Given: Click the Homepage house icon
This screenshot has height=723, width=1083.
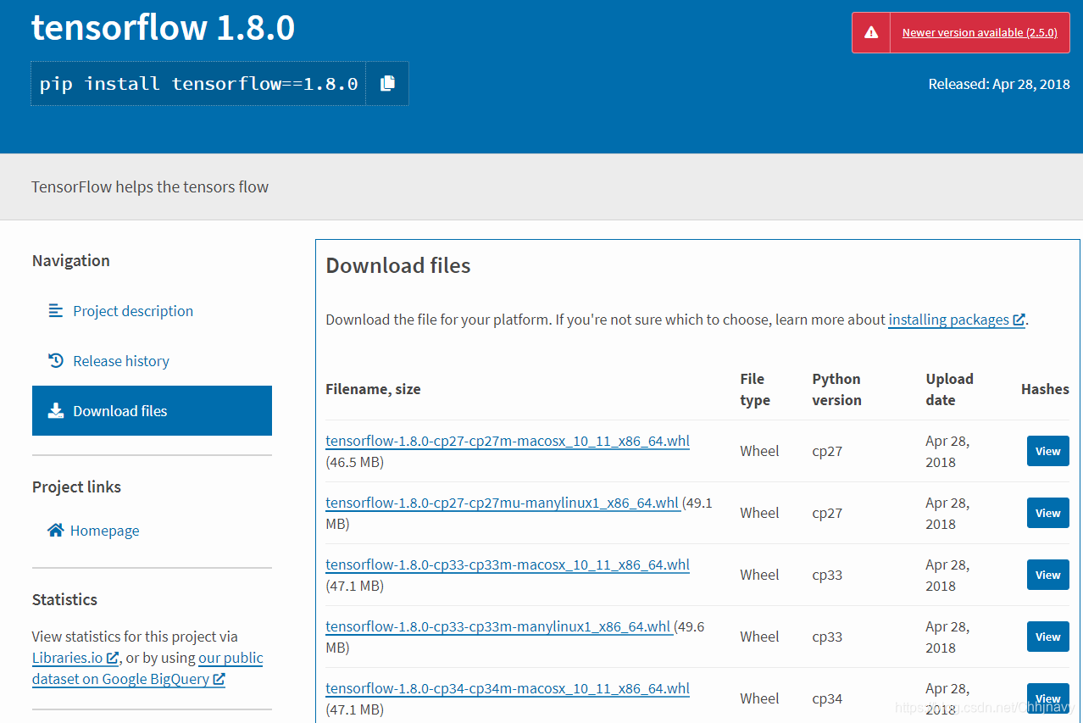Looking at the screenshot, I should pos(55,530).
